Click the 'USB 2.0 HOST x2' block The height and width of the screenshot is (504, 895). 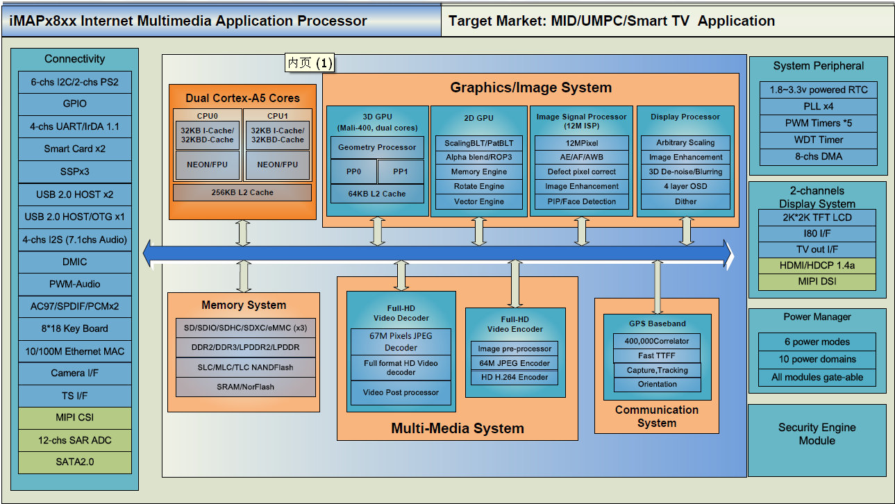[x=74, y=194]
